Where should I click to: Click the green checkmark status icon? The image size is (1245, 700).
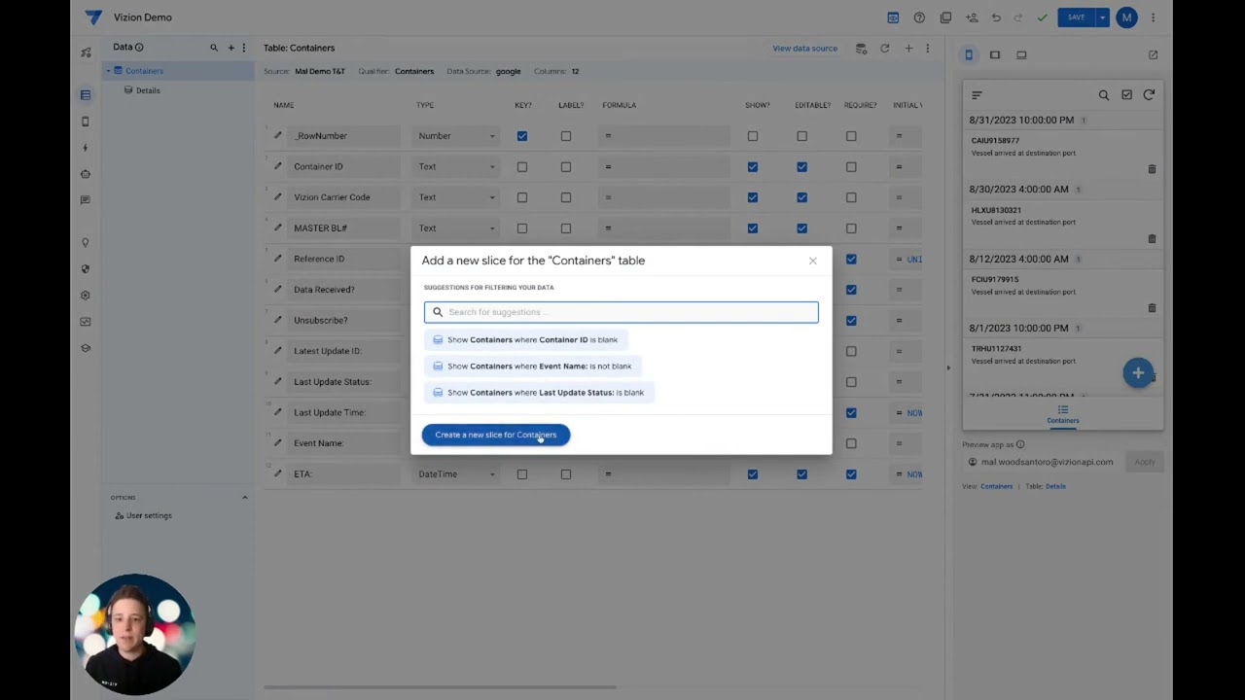click(1042, 17)
